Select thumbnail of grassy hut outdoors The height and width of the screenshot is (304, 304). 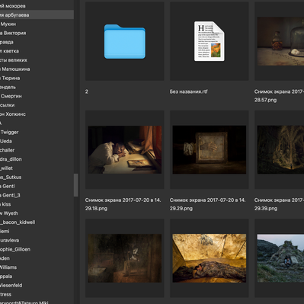pos(280,258)
